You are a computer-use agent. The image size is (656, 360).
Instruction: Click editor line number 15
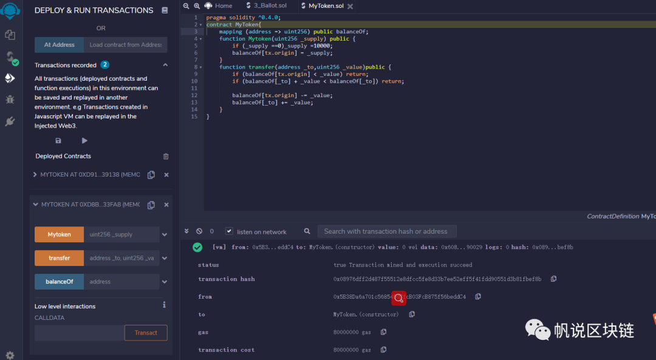(194, 117)
